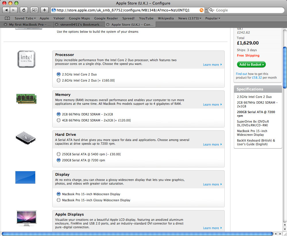Screen dimensions: 287x236
Task: Click into the Google search field
Action: click(x=246, y=10)
